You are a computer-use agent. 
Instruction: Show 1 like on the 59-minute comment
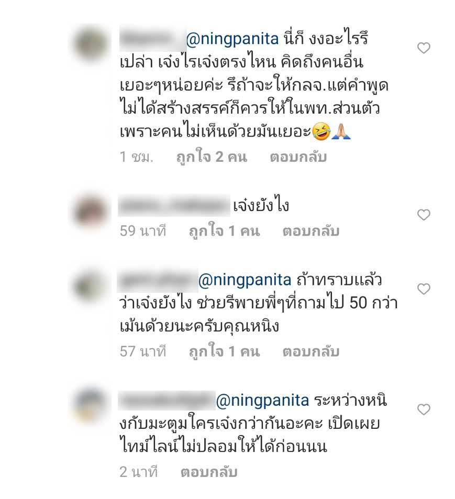(224, 231)
